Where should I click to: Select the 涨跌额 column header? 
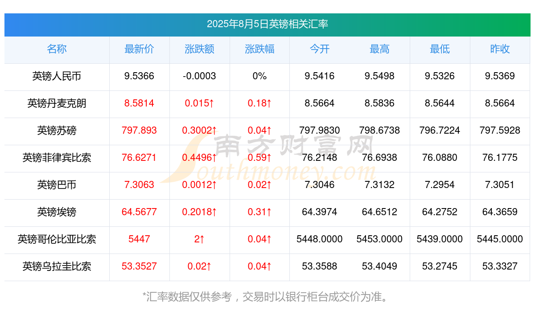point(199,49)
